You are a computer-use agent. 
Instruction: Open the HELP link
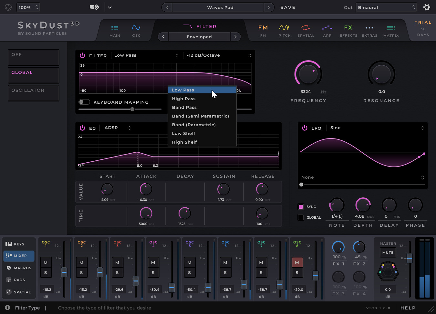tap(408, 308)
